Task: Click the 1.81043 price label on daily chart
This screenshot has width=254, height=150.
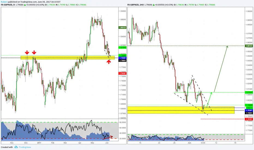Action: tap(123, 47)
